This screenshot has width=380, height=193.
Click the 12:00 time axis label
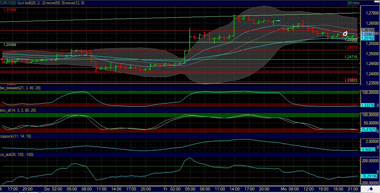pyautogui.click(x=309, y=189)
